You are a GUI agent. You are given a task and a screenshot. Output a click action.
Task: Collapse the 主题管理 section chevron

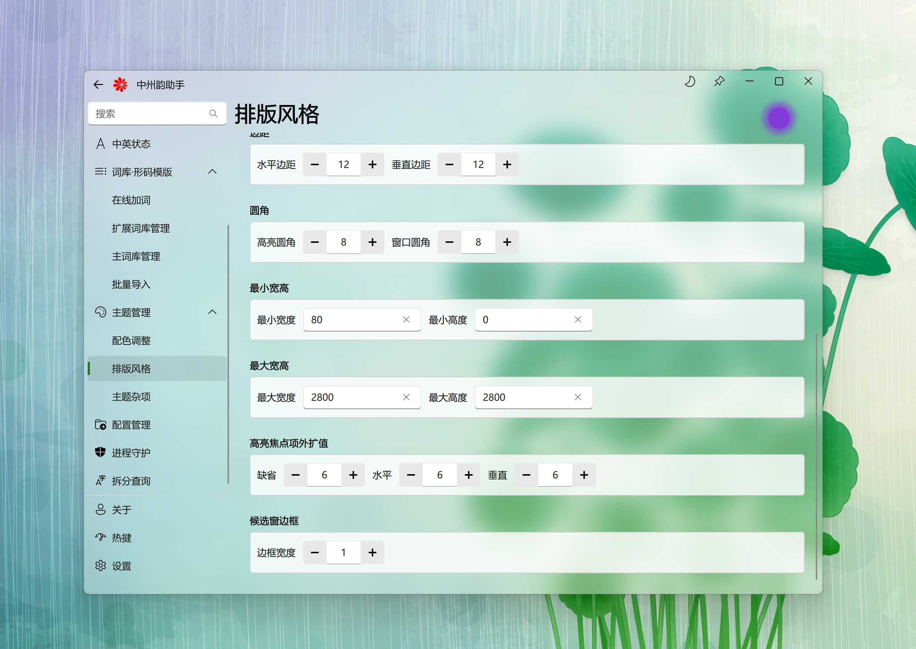pos(212,312)
